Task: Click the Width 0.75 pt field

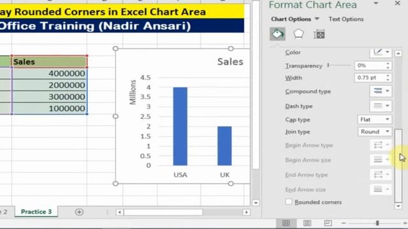Action: point(370,78)
